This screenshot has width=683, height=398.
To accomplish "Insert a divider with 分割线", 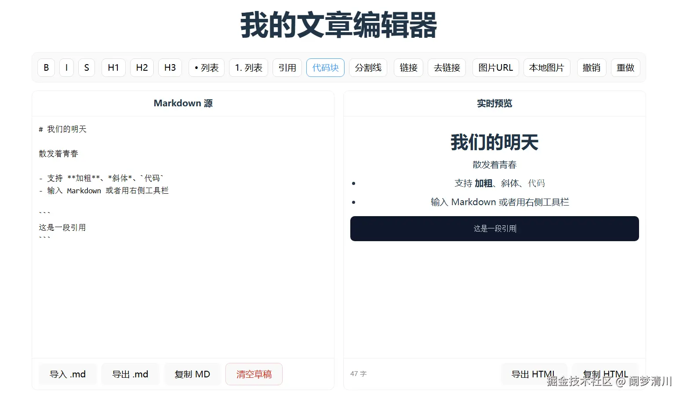I will click(368, 68).
